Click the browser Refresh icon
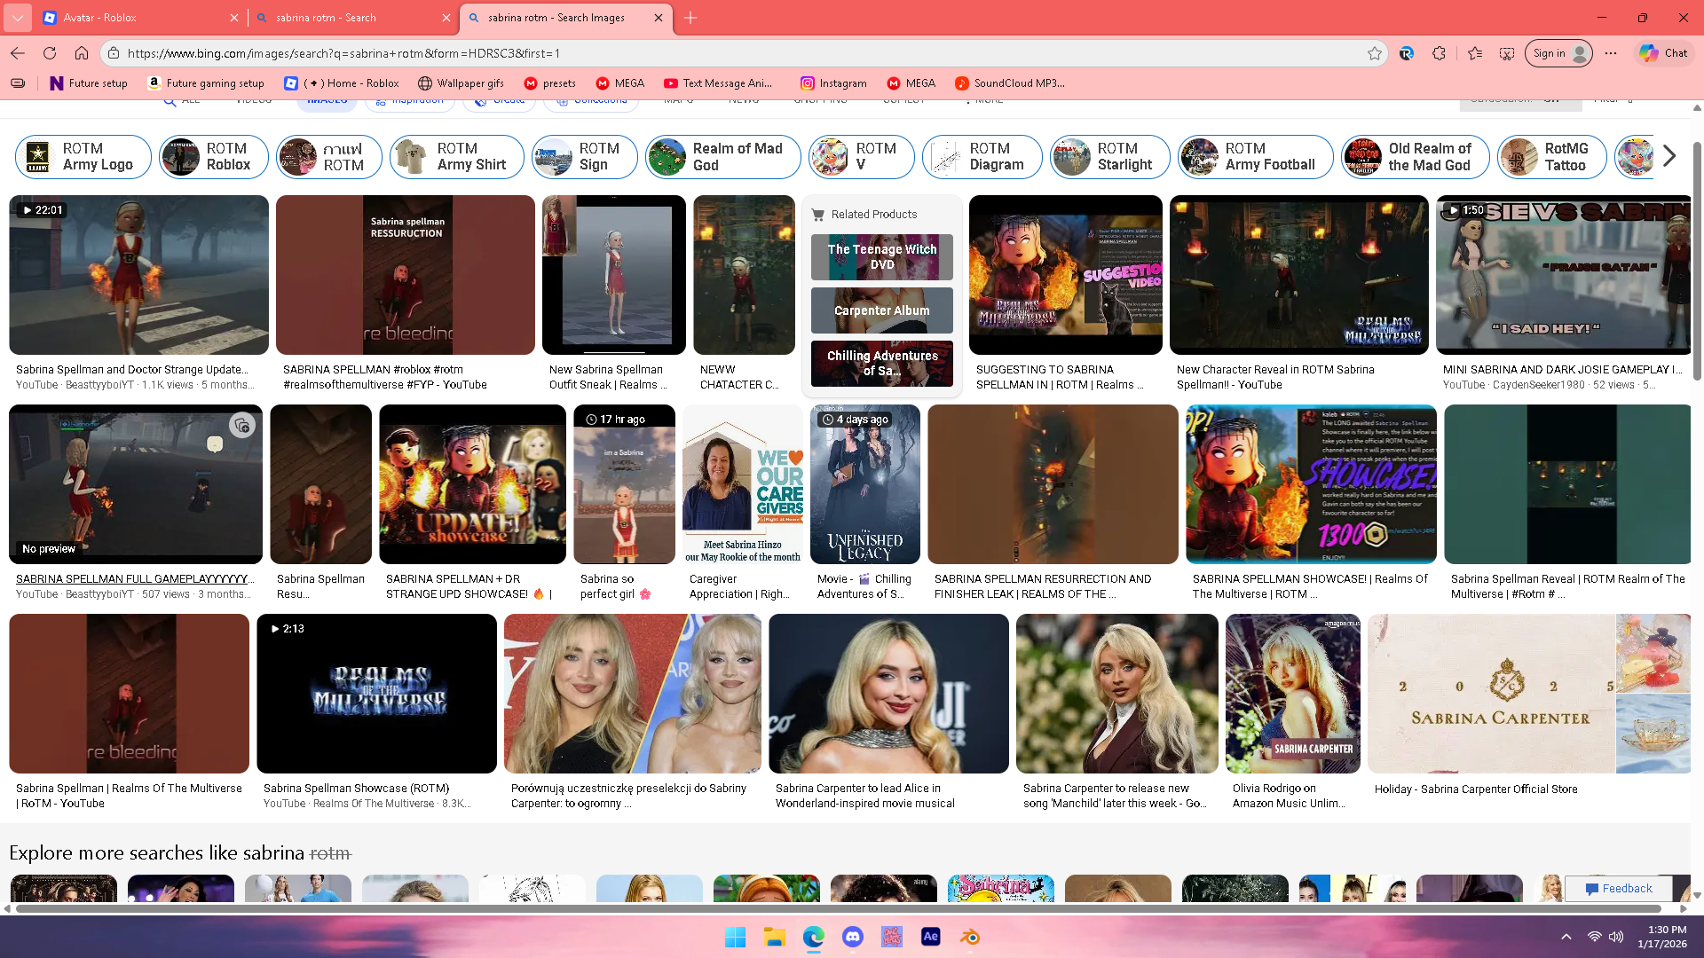This screenshot has width=1704, height=958. point(50,53)
